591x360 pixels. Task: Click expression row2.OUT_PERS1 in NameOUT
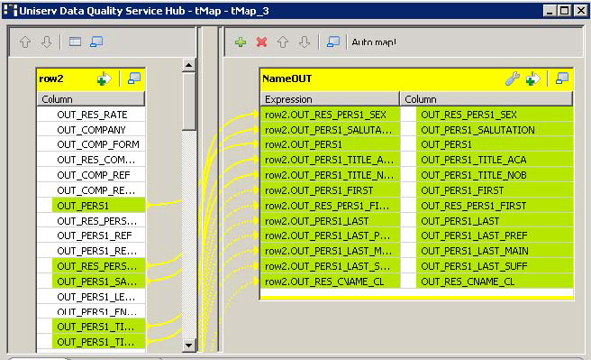(330, 144)
